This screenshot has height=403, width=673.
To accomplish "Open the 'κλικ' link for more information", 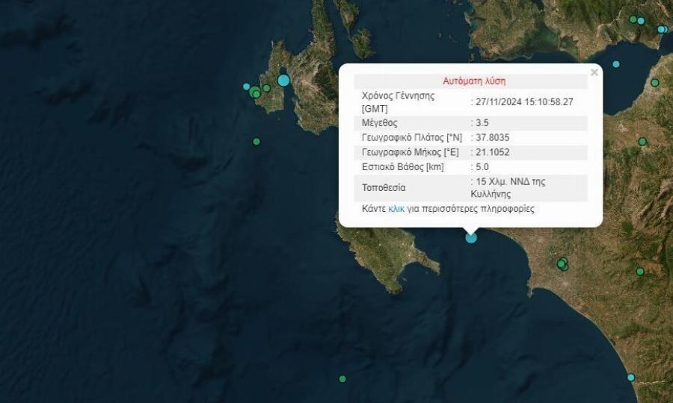I will point(396,209).
